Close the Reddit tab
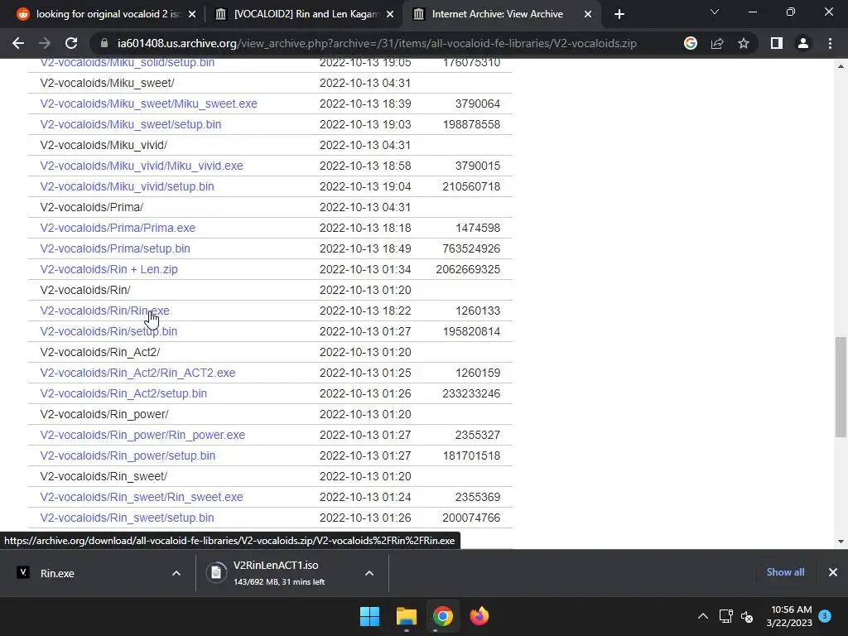848x636 pixels. (x=192, y=14)
